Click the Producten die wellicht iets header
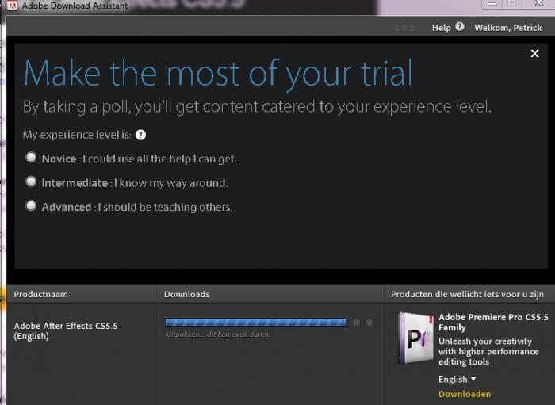The image size is (555, 405). tap(467, 294)
